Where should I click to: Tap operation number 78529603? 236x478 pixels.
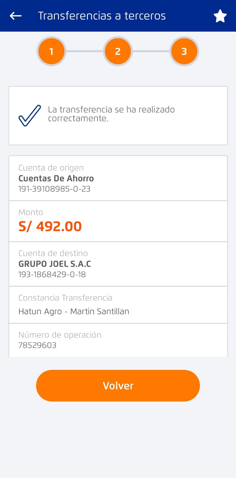coord(37,345)
